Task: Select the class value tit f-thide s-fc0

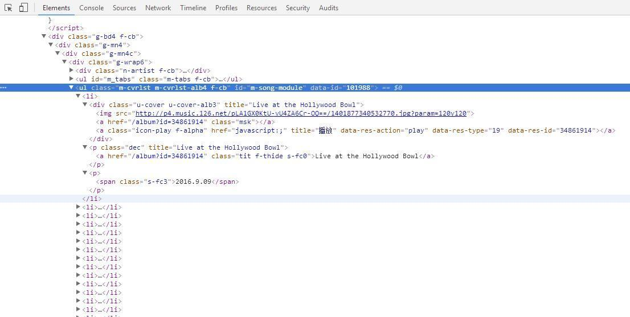Action: point(274,156)
